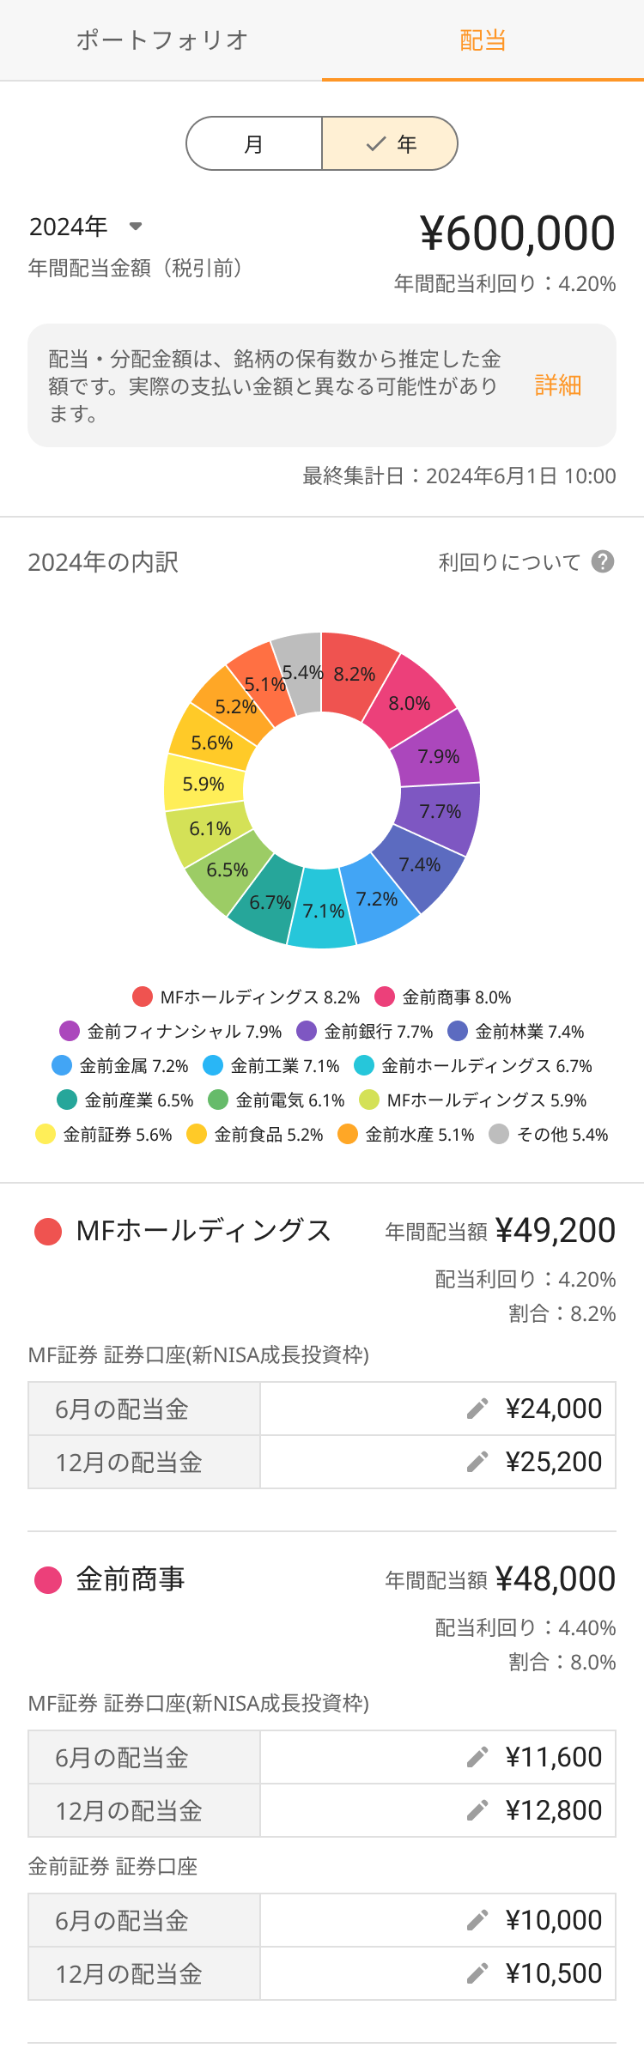Click the dropdown arrow next to 2024年

coord(135,227)
